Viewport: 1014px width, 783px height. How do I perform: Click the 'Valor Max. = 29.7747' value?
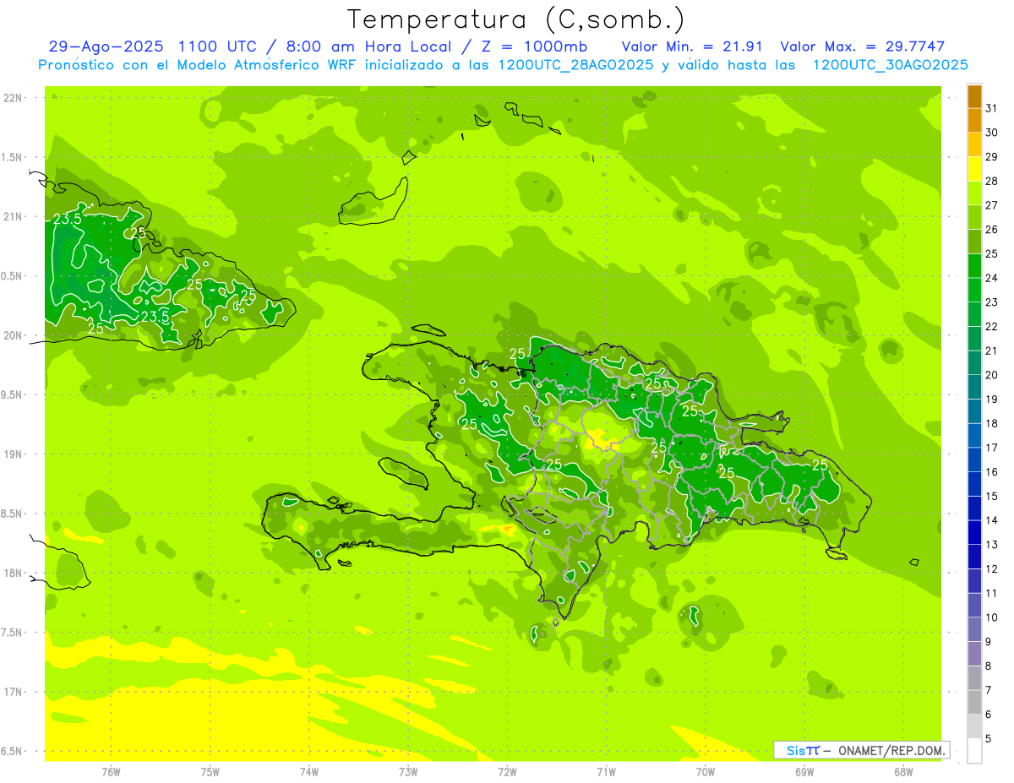click(x=863, y=46)
